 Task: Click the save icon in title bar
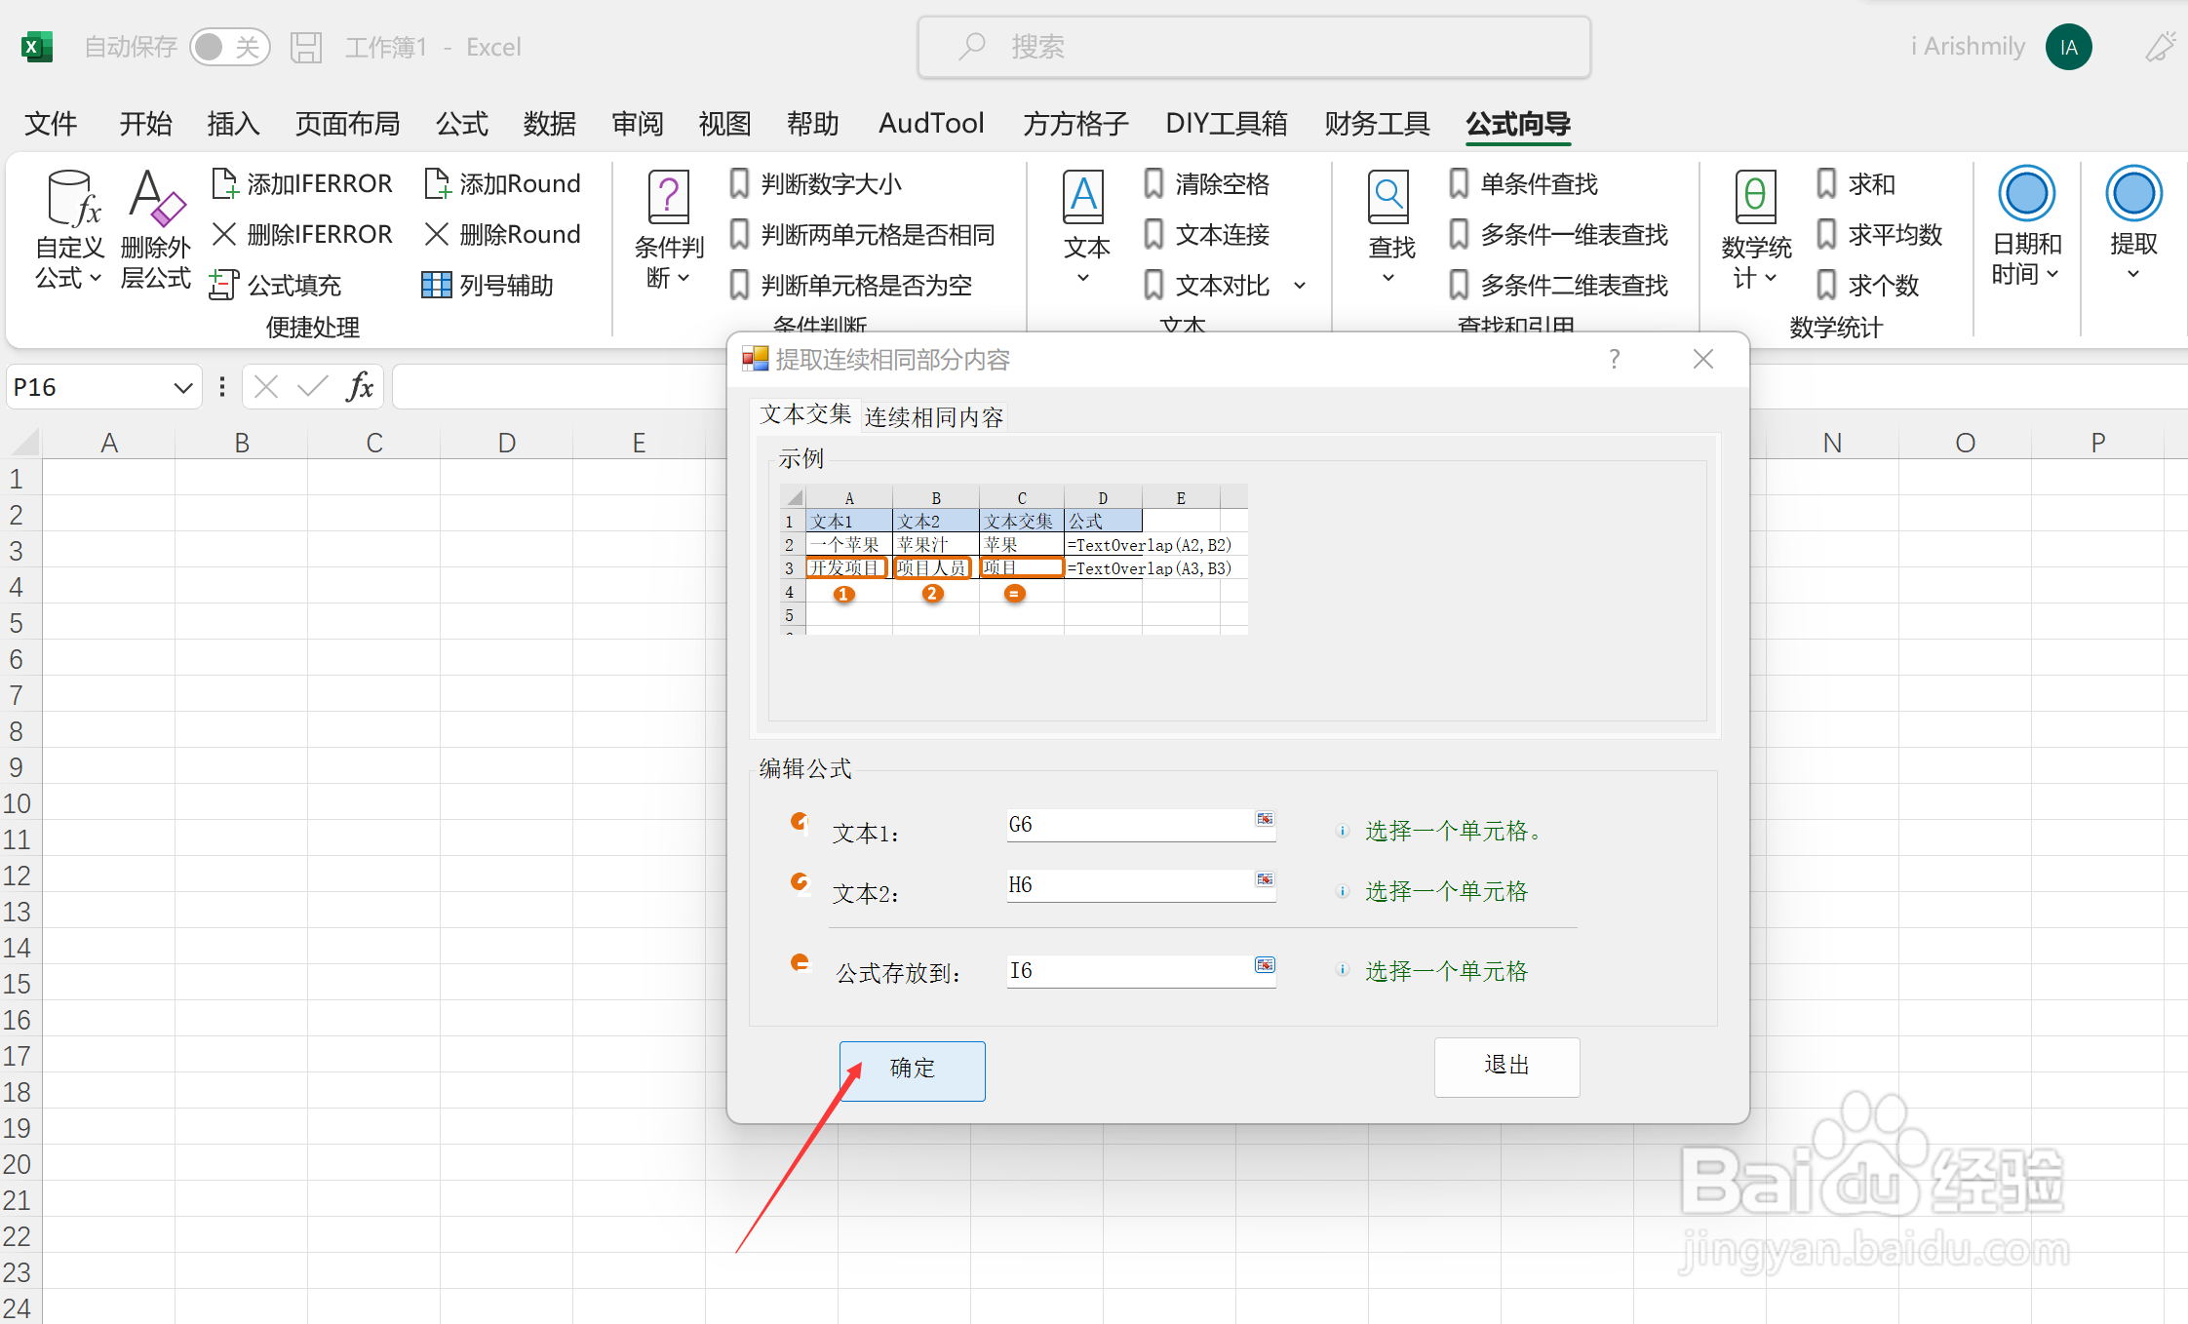306,47
